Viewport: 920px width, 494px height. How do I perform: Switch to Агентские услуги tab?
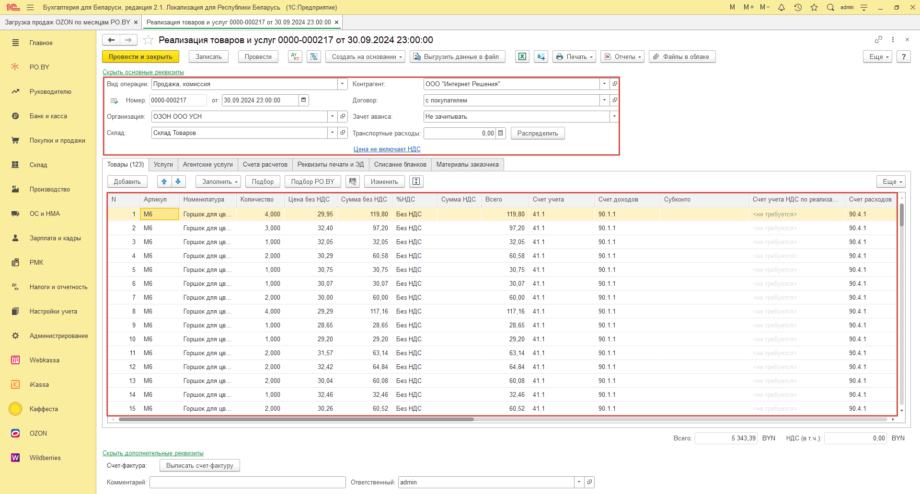click(x=208, y=164)
